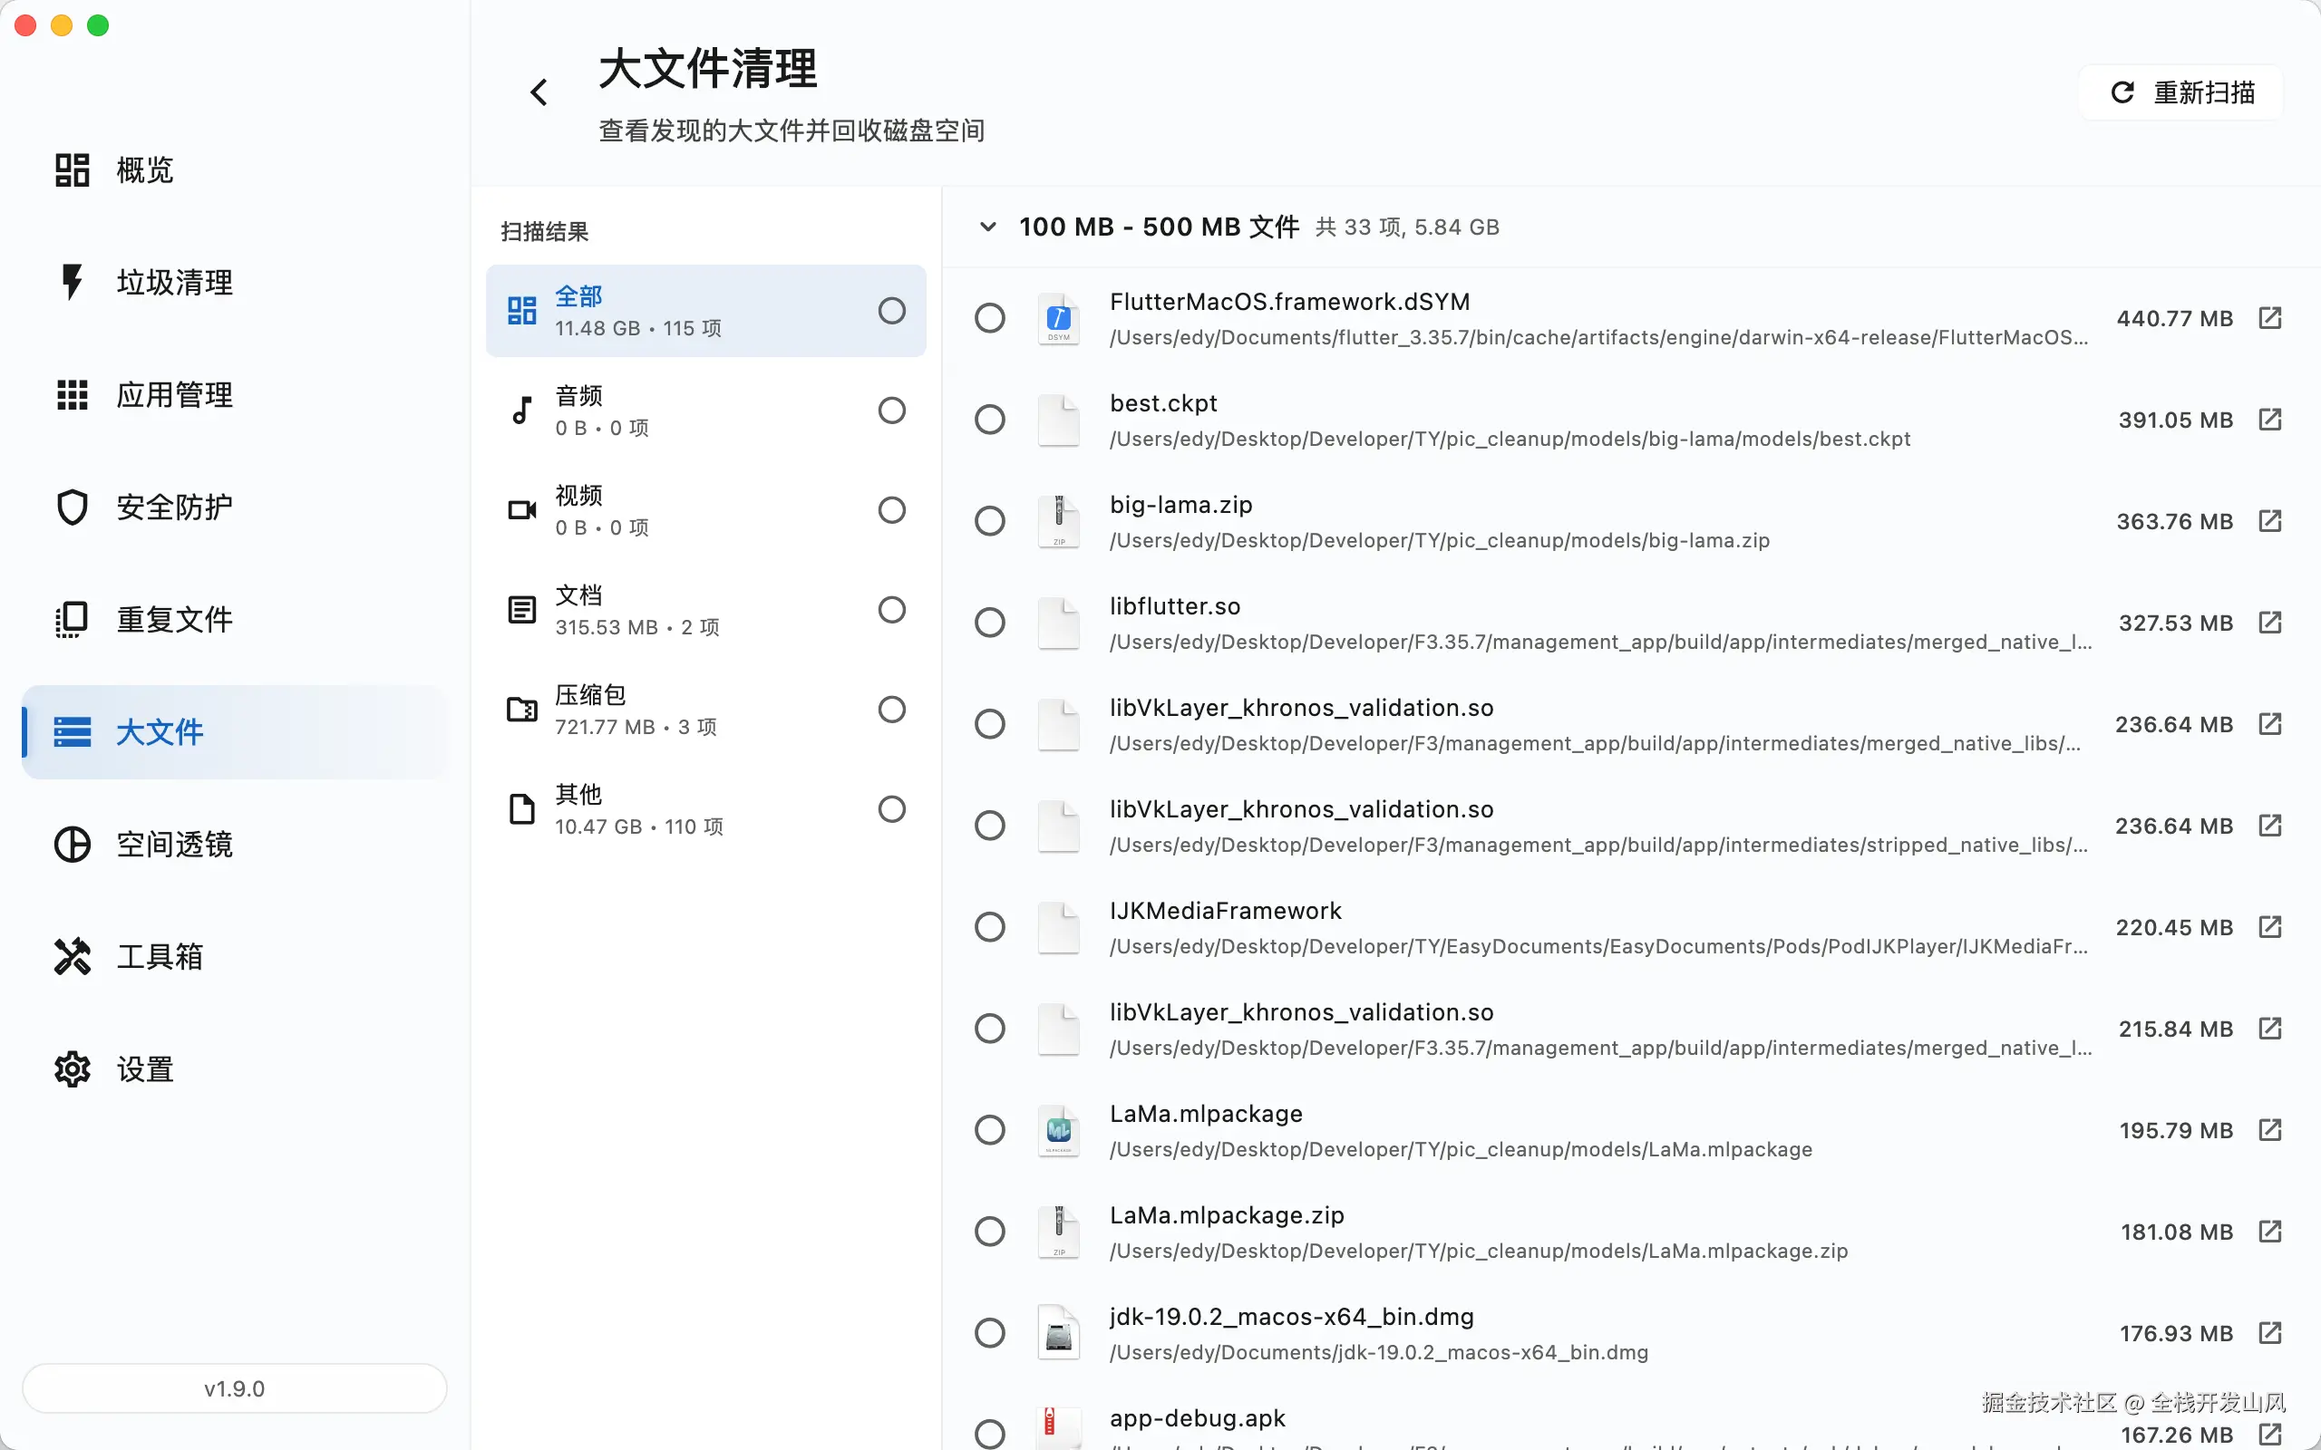This screenshot has height=1450, width=2321.
Task: Toggle selection circle for 压缩包 category
Action: coord(891,710)
